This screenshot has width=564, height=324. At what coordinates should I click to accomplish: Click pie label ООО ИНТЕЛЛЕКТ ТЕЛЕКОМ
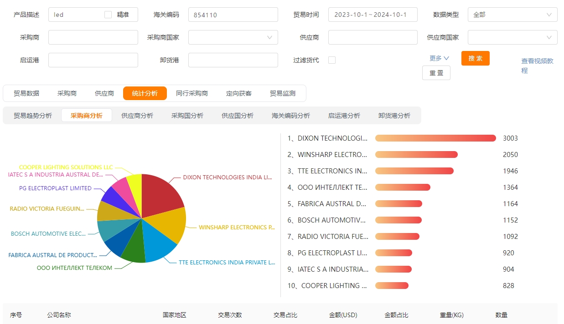[74, 268]
